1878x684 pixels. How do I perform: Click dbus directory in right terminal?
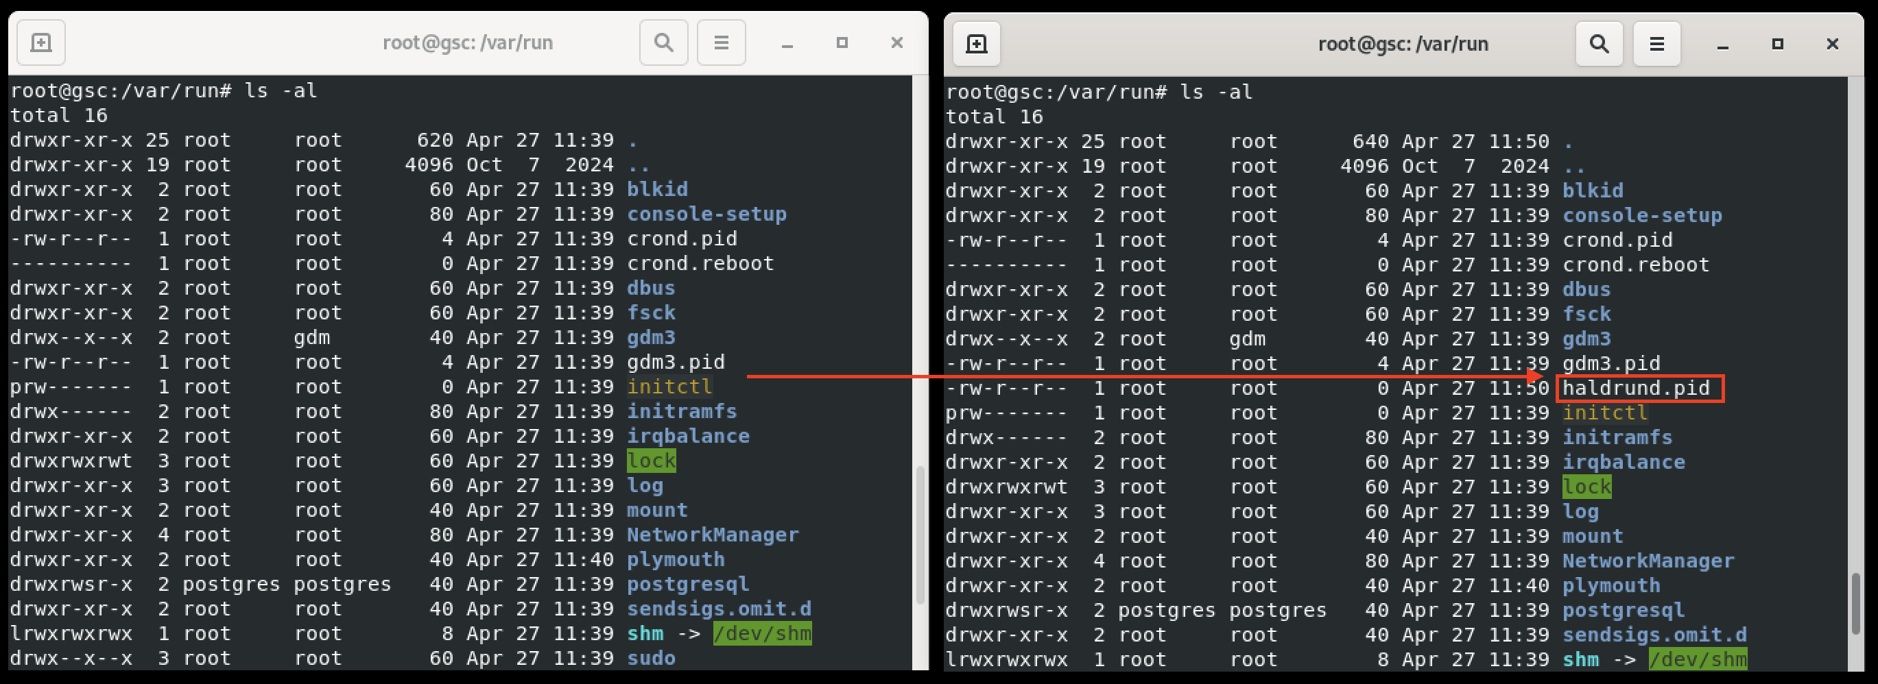(x=1586, y=289)
